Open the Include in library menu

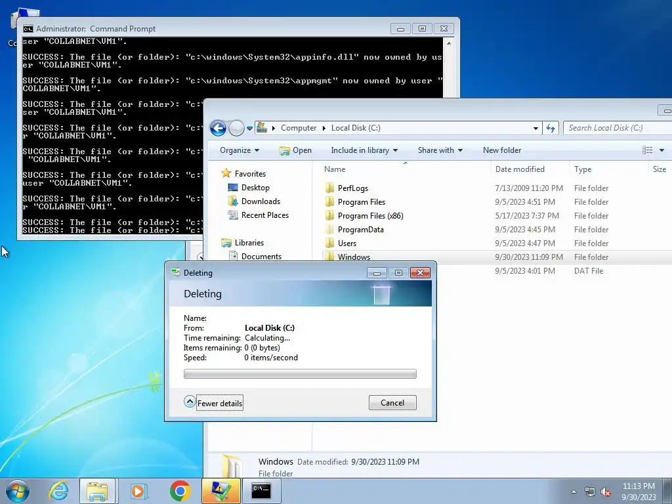364,150
